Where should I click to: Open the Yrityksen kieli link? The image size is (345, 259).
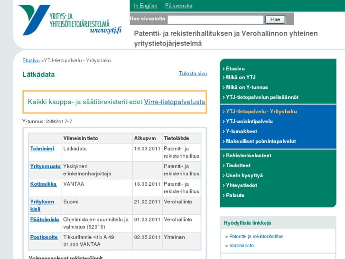tap(42, 205)
